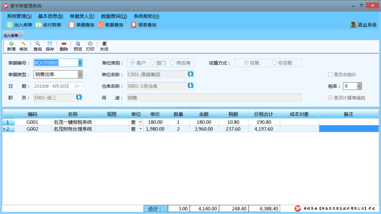Click the 名称 column header
This screenshot has width=381, height=214.
pyautogui.click(x=73, y=114)
